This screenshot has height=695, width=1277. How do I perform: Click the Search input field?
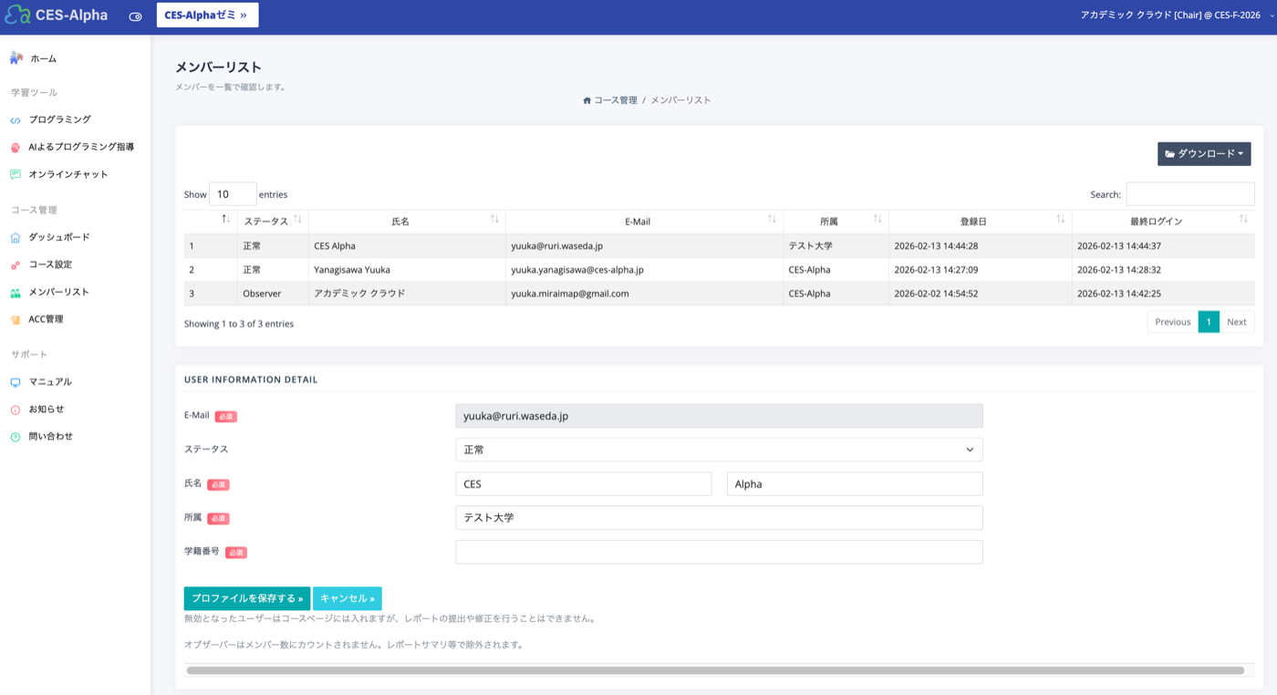[x=1190, y=194]
